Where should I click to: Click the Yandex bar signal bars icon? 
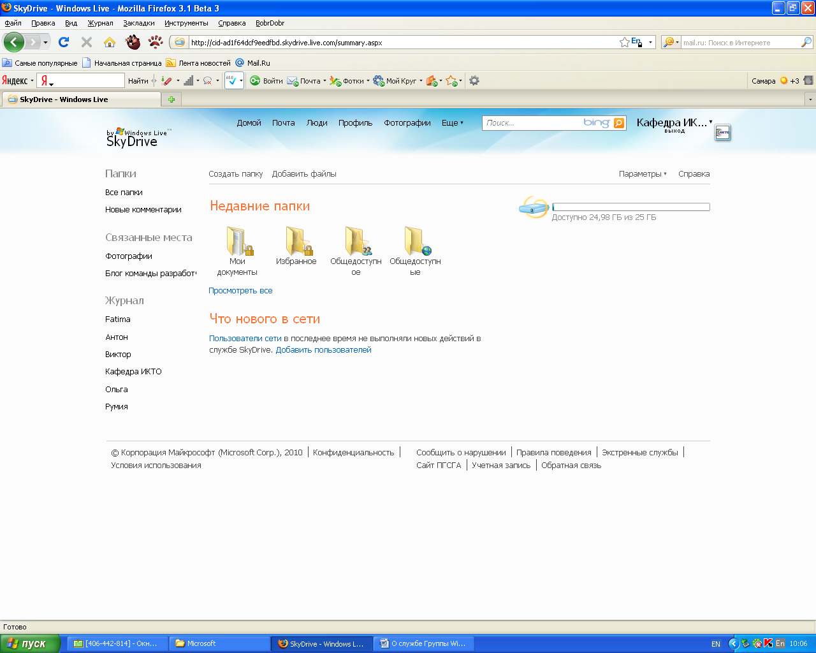coord(189,81)
